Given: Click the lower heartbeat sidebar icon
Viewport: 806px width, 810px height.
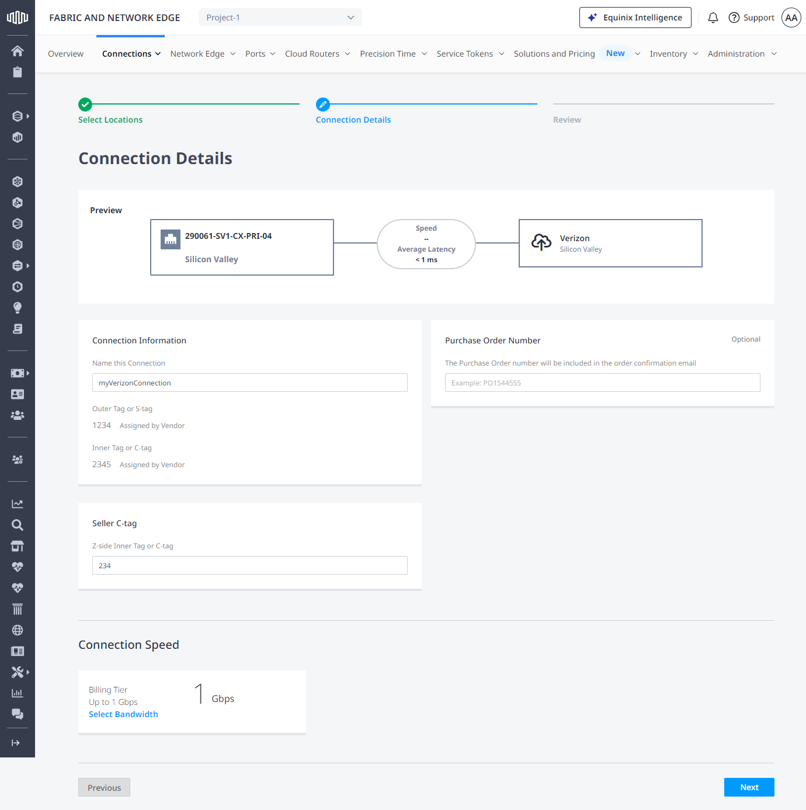Looking at the screenshot, I should (x=18, y=588).
